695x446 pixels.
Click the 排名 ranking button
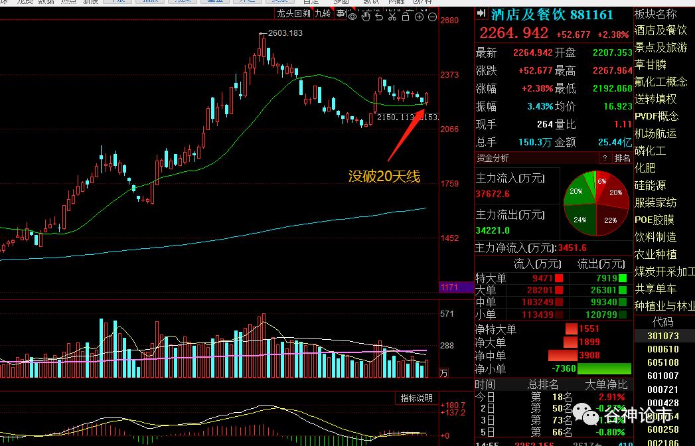[x=622, y=158]
